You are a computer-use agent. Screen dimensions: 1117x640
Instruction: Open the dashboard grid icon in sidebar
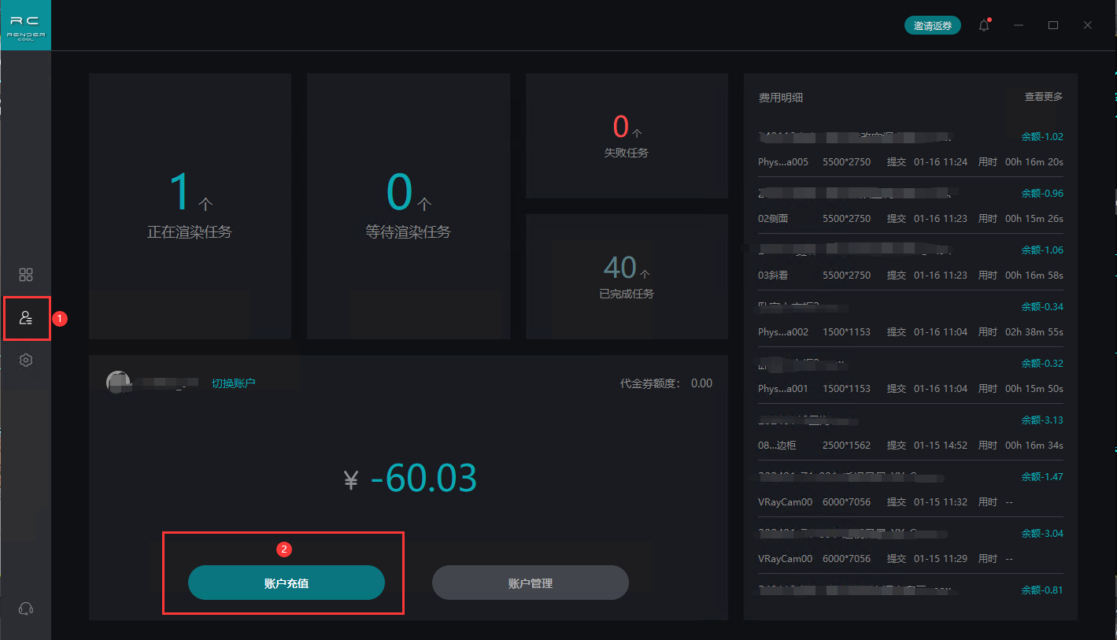(x=26, y=275)
